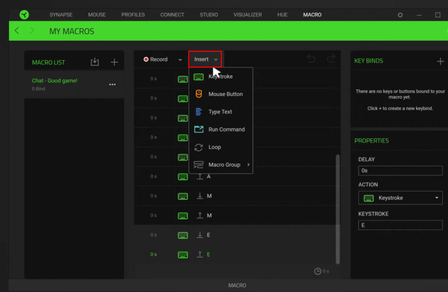Choose Loop from the Insert menu
The width and height of the screenshot is (448, 292).
pyautogui.click(x=221, y=147)
